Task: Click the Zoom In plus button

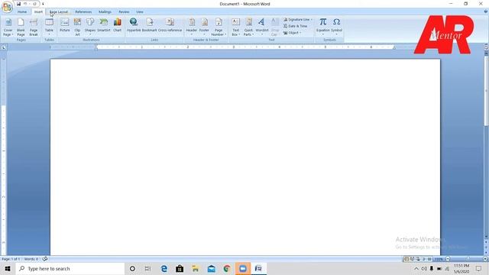Action: pos(485,259)
